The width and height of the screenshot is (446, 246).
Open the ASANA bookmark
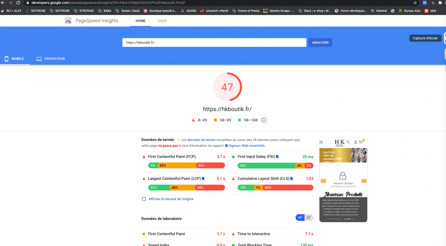(x=189, y=11)
